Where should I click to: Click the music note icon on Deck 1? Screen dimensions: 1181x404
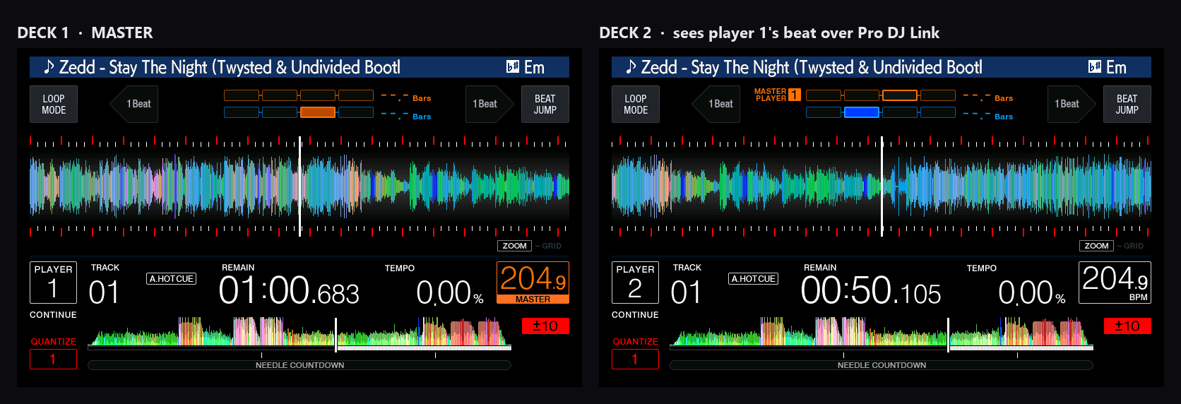[49, 67]
